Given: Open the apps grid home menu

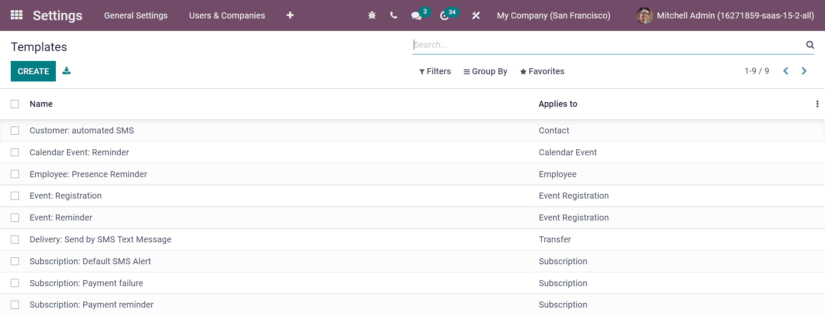Looking at the screenshot, I should (x=16, y=15).
